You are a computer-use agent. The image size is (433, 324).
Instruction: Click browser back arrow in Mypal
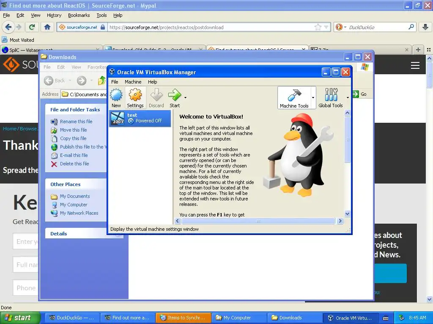(8, 27)
